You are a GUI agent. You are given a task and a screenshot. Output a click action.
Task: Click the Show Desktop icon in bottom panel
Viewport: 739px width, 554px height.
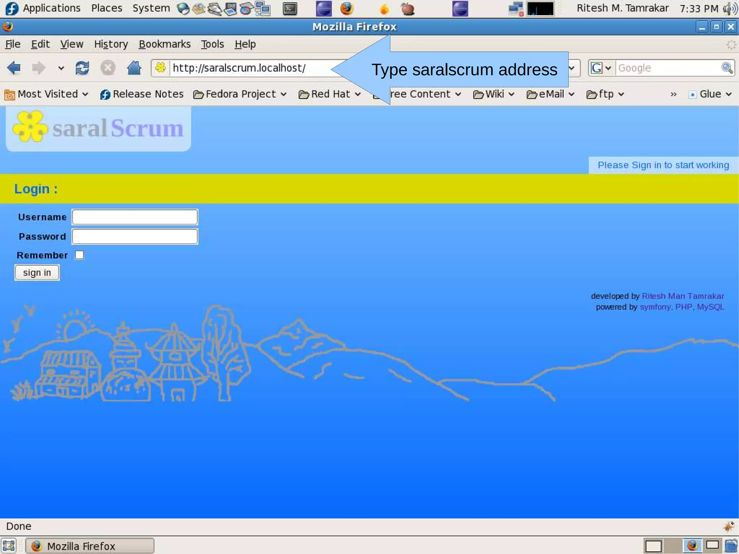[x=9, y=546]
